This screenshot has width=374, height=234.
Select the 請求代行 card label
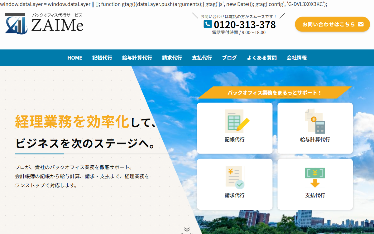[x=235, y=195]
